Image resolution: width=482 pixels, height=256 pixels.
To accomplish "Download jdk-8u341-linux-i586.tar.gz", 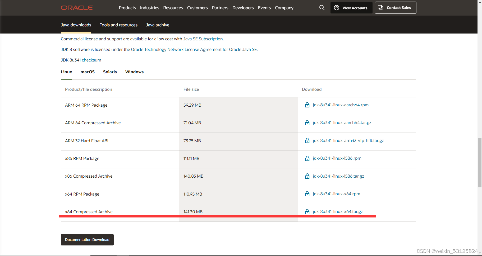I will tap(338, 176).
